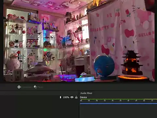Image resolution: width=157 pixels, height=118 pixels.
Task: Click the video preview canvas
Action: [x=79, y=41]
